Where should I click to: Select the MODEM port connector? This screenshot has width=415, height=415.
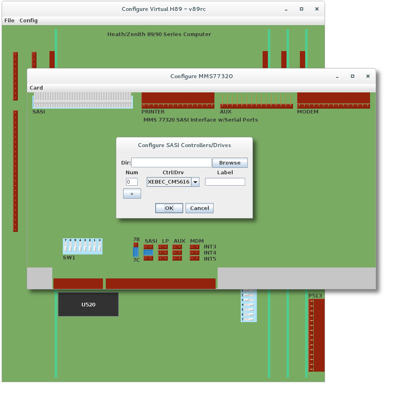pos(333,100)
